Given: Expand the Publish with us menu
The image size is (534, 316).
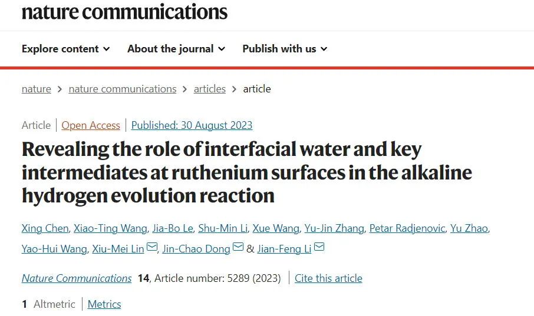Looking at the screenshot, I should pos(285,49).
